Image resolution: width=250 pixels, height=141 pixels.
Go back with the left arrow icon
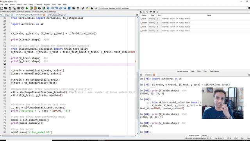(92, 8)
